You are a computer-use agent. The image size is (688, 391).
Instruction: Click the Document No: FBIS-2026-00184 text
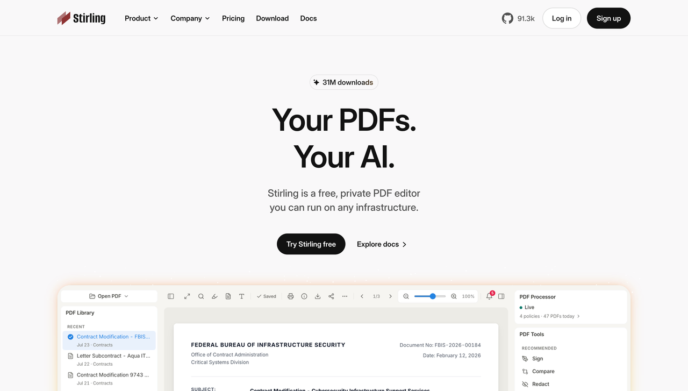pos(440,345)
